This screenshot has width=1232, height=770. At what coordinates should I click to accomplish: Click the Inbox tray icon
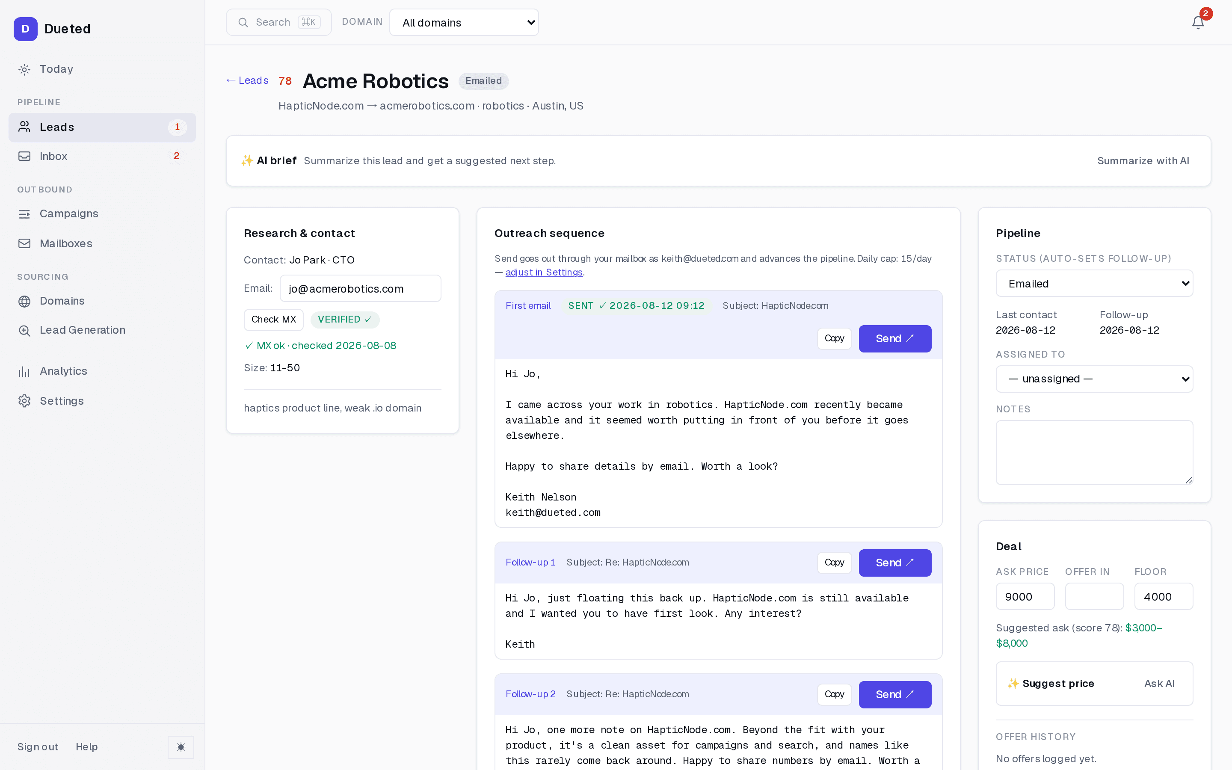24,156
